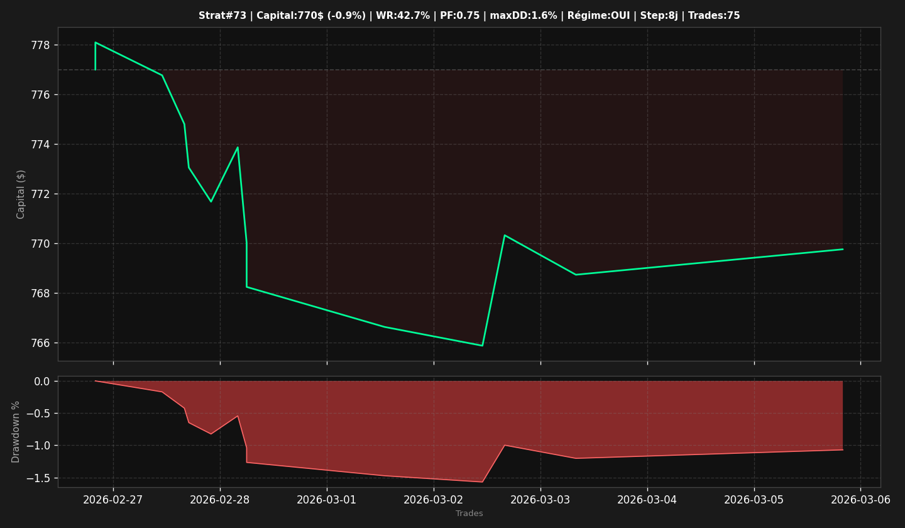This screenshot has height=528, width=905.
Task: Click the 2026-03-01 date label
Action: 327,500
